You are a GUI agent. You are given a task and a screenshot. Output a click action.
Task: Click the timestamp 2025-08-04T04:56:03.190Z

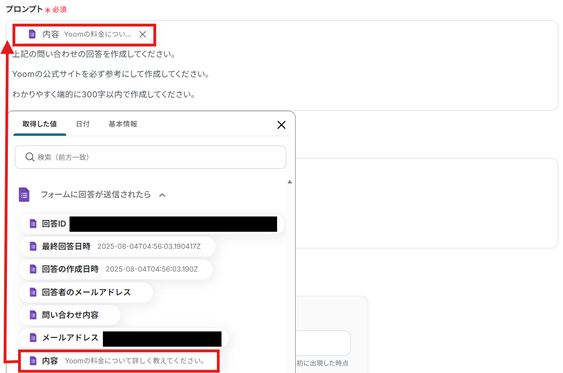coord(152,269)
